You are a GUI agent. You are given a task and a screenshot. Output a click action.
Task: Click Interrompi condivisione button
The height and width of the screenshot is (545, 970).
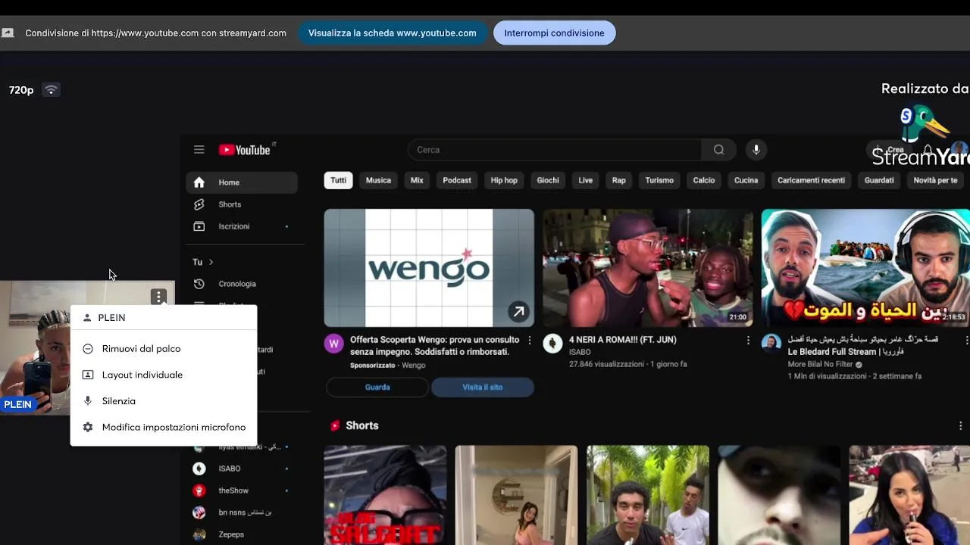554,33
